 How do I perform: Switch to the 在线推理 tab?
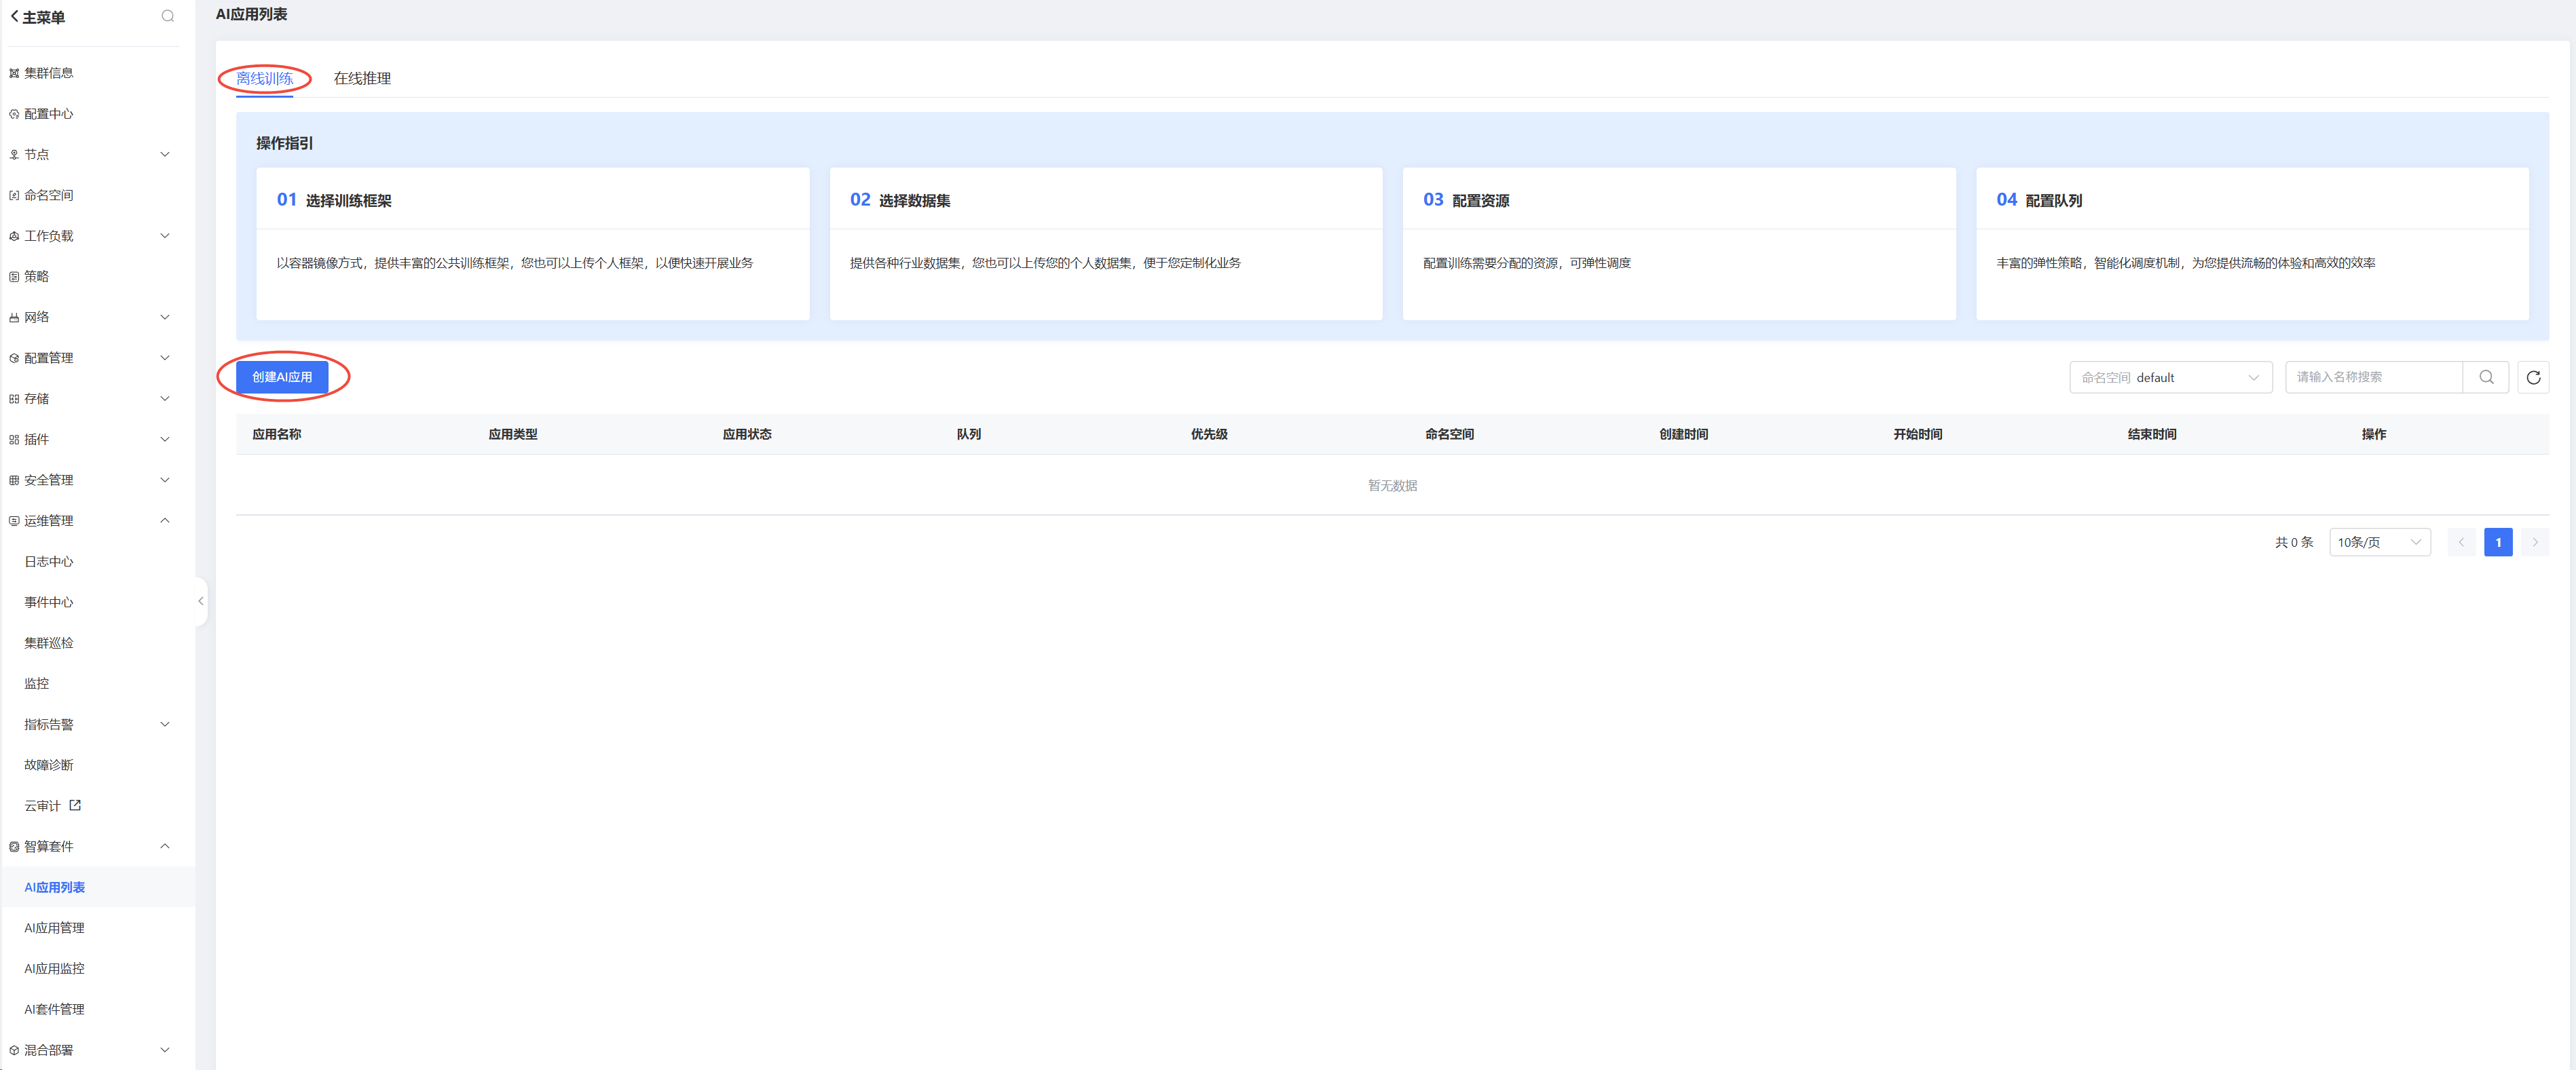pos(362,78)
